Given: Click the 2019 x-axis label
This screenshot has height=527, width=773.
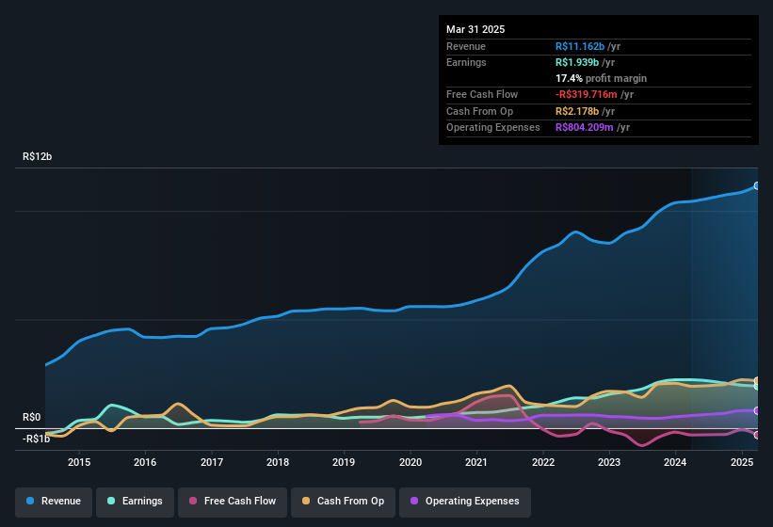Looking at the screenshot, I should [344, 462].
